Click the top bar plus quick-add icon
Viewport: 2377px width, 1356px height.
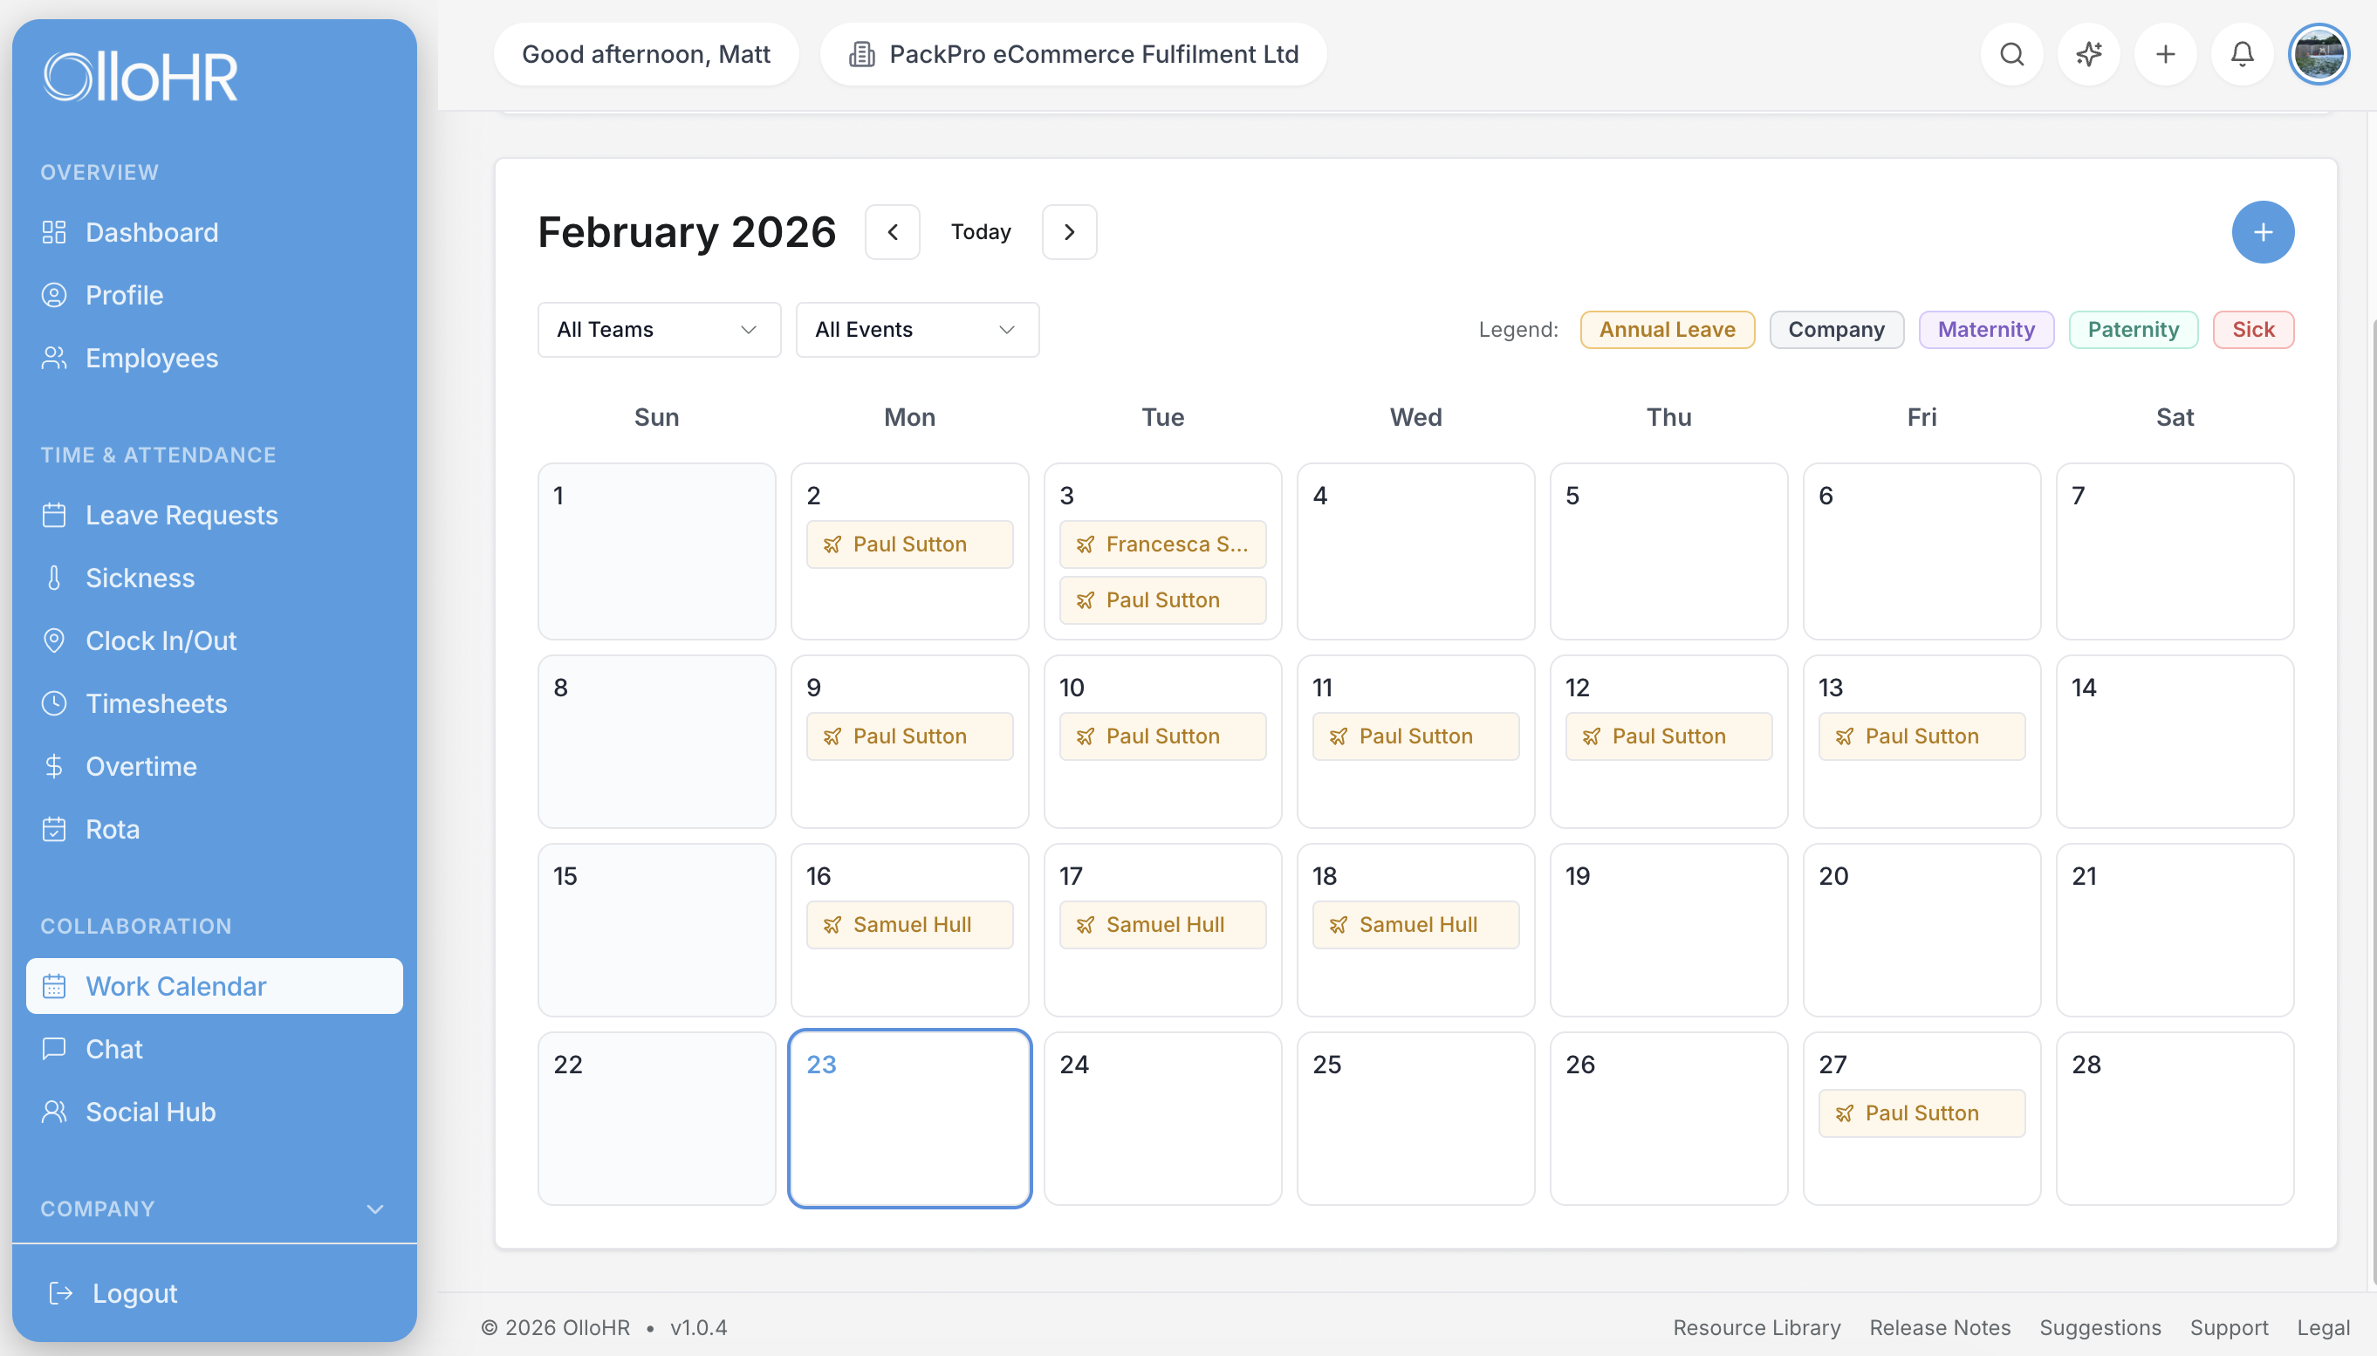pos(2165,54)
